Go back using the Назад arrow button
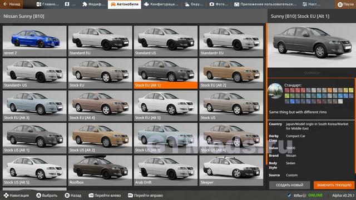356x200 pixels. [12, 4]
